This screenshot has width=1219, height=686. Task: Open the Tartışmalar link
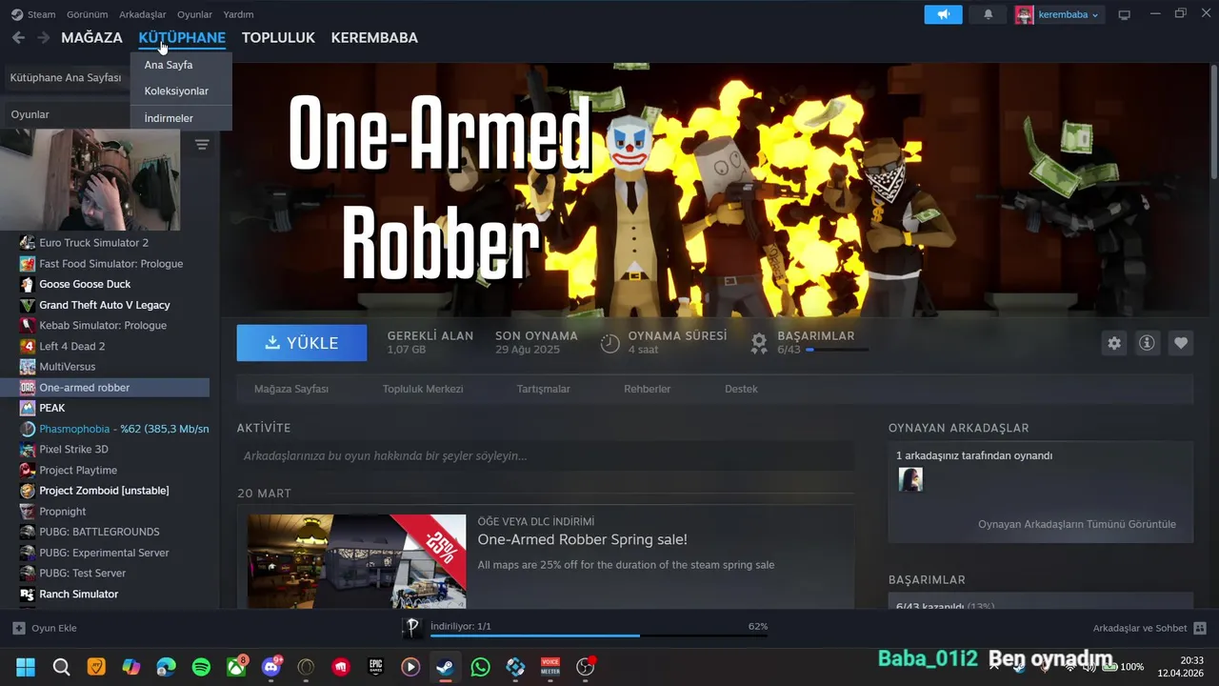tap(544, 389)
